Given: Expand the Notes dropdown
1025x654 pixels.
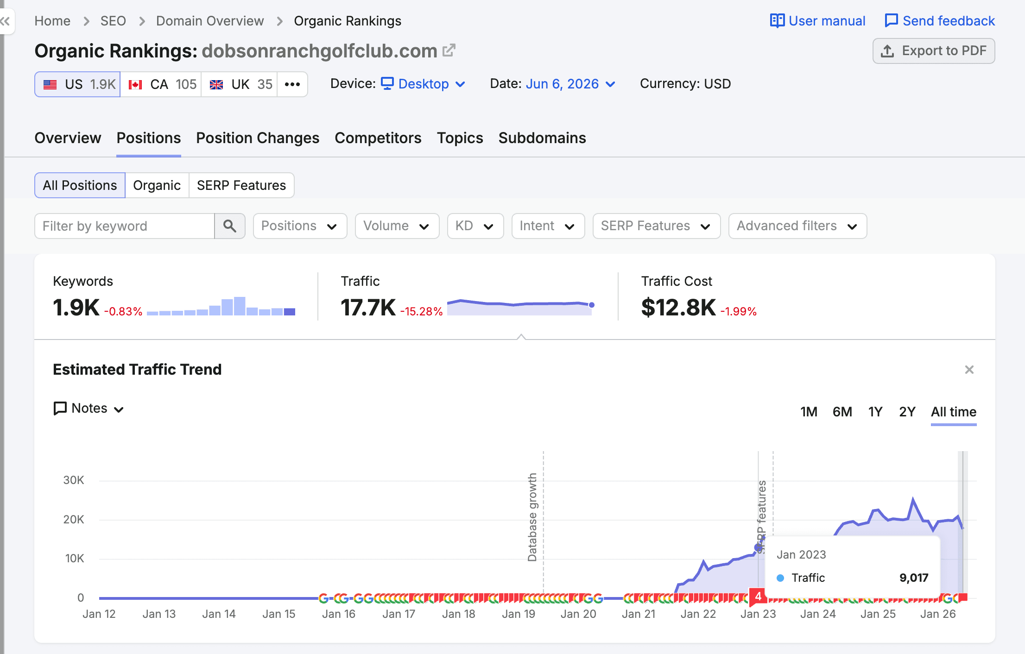Looking at the screenshot, I should pos(89,409).
